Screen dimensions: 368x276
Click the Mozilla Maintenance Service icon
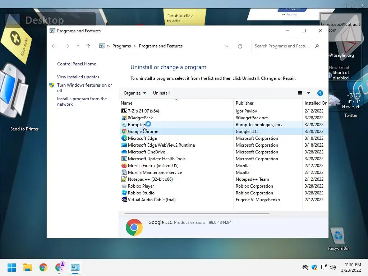tap(124, 172)
